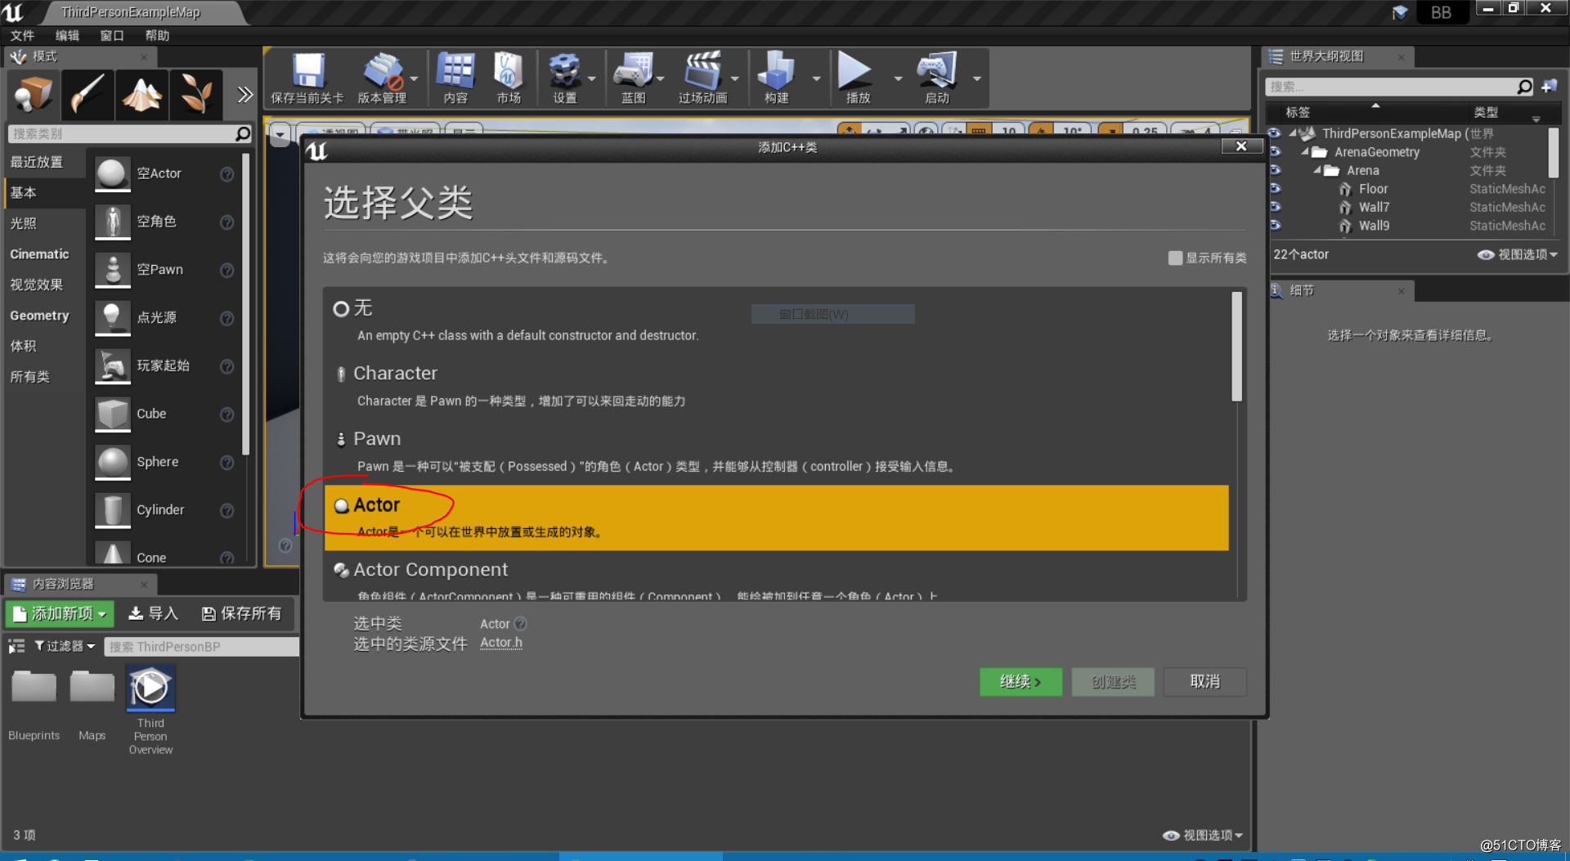Image resolution: width=1570 pixels, height=861 pixels.
Task: Select the Place mode icon
Action: coord(34,94)
